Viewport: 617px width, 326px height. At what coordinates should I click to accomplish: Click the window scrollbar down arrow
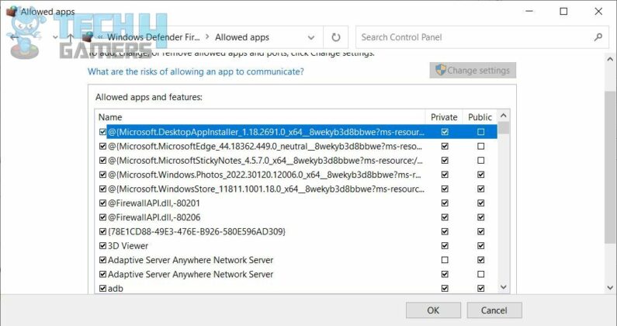(x=610, y=288)
